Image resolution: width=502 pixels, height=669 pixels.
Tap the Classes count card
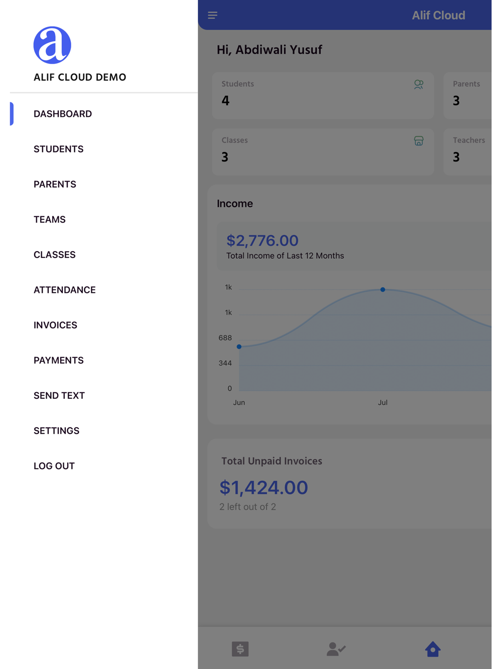coord(323,151)
